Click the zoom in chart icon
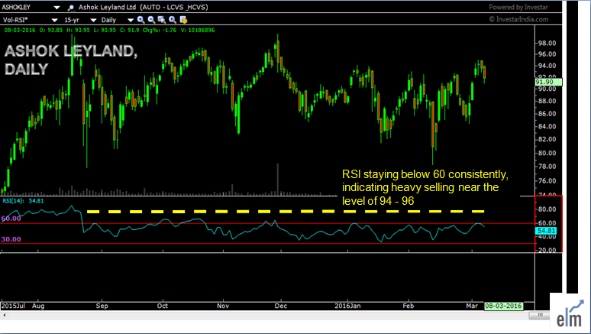The image size is (591, 334). 141,20
